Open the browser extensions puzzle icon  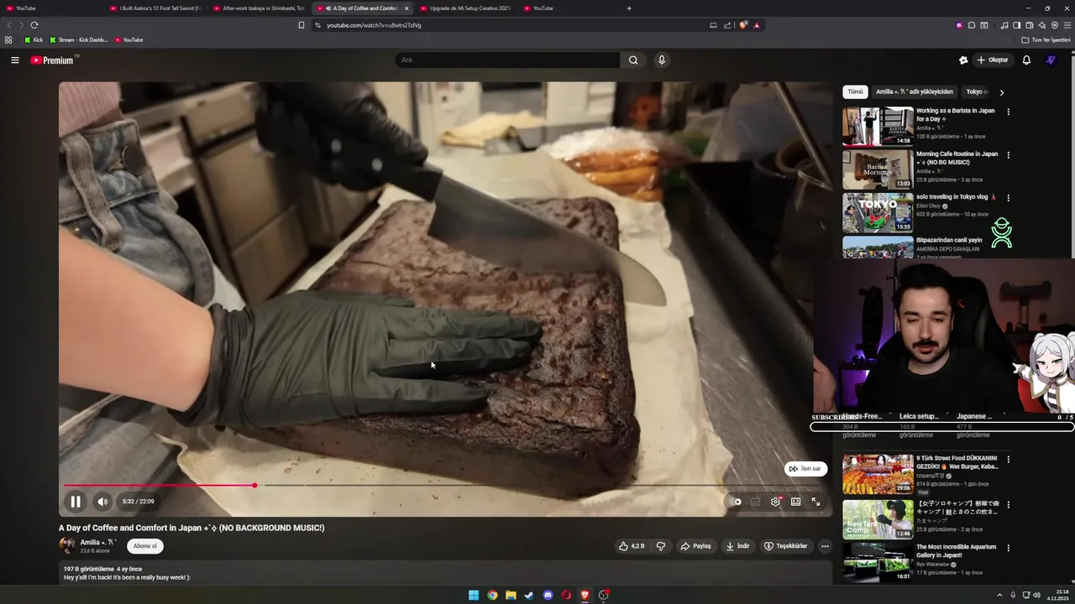972,25
